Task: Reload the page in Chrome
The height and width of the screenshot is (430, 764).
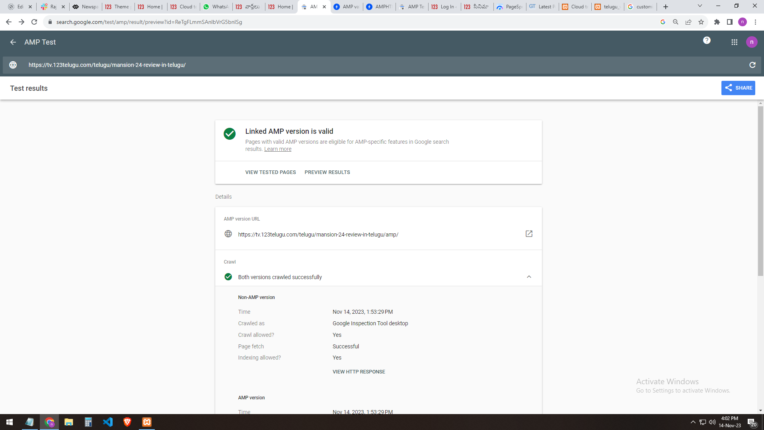Action: point(34,22)
